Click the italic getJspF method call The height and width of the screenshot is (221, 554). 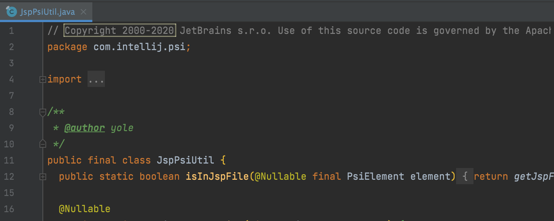(534, 176)
